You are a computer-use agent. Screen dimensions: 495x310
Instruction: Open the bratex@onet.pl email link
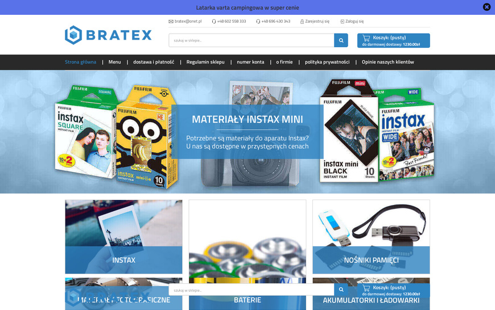pyautogui.click(x=188, y=22)
